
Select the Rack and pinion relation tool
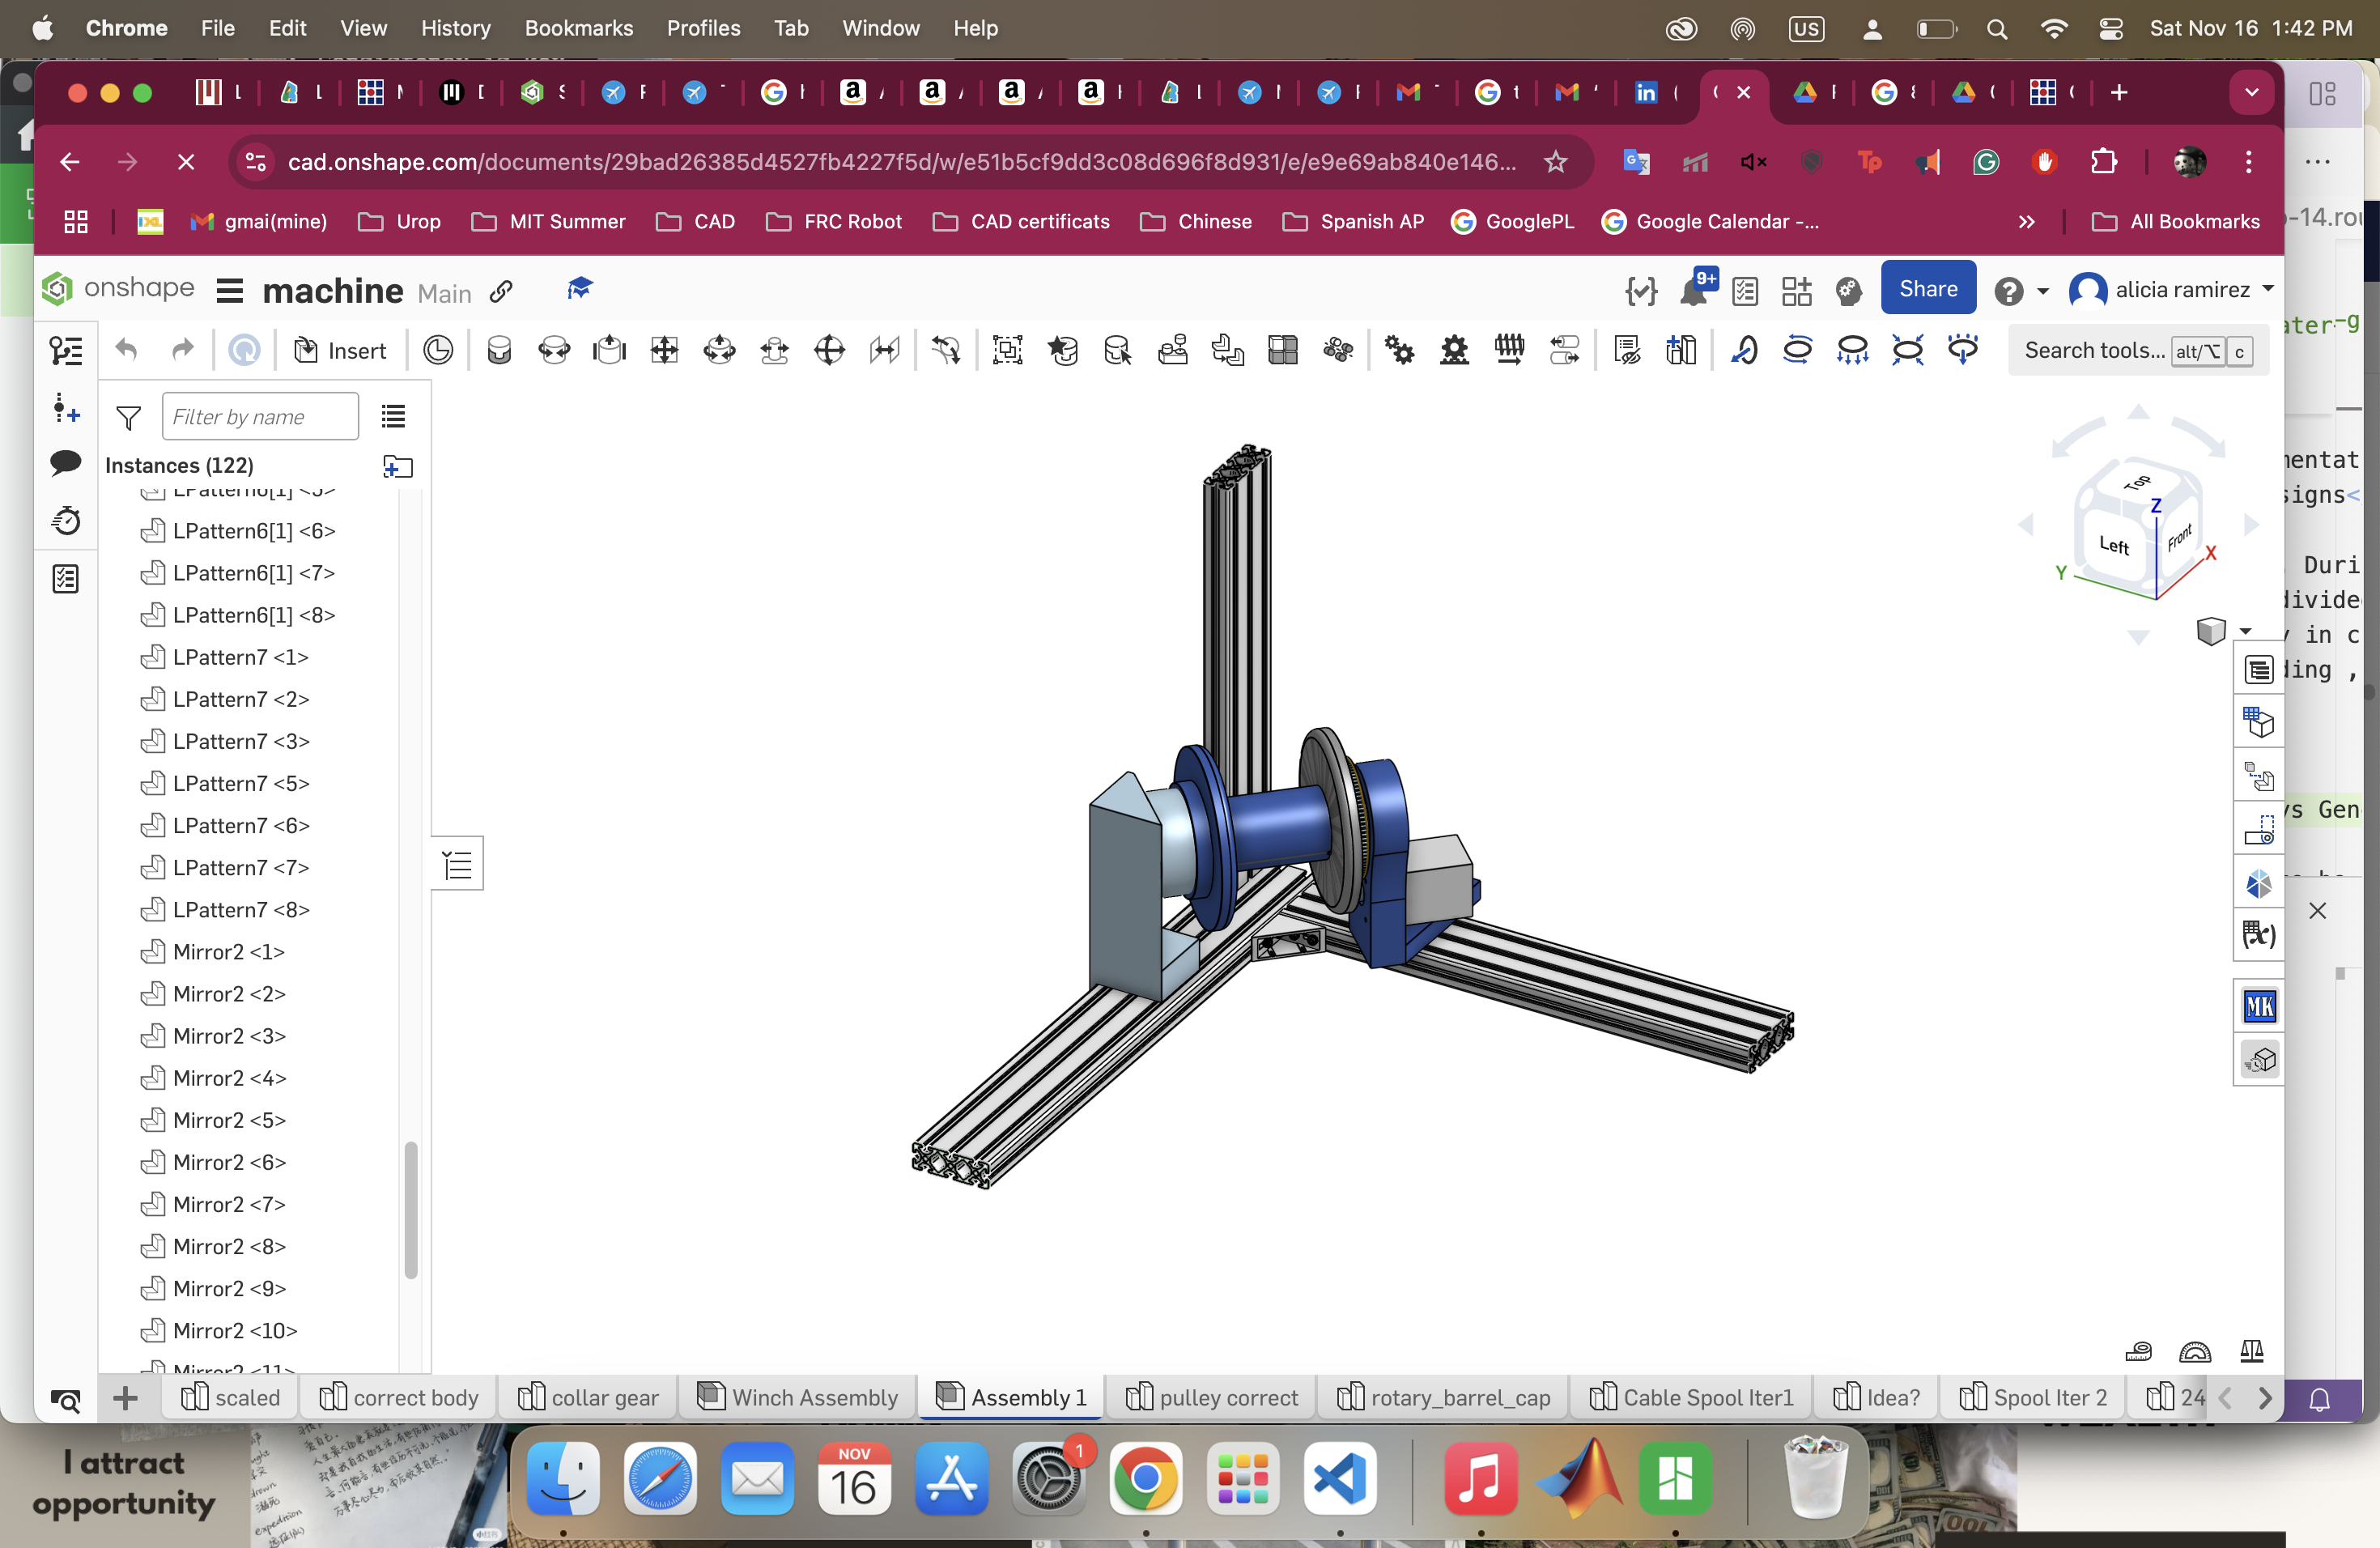tap(1454, 350)
